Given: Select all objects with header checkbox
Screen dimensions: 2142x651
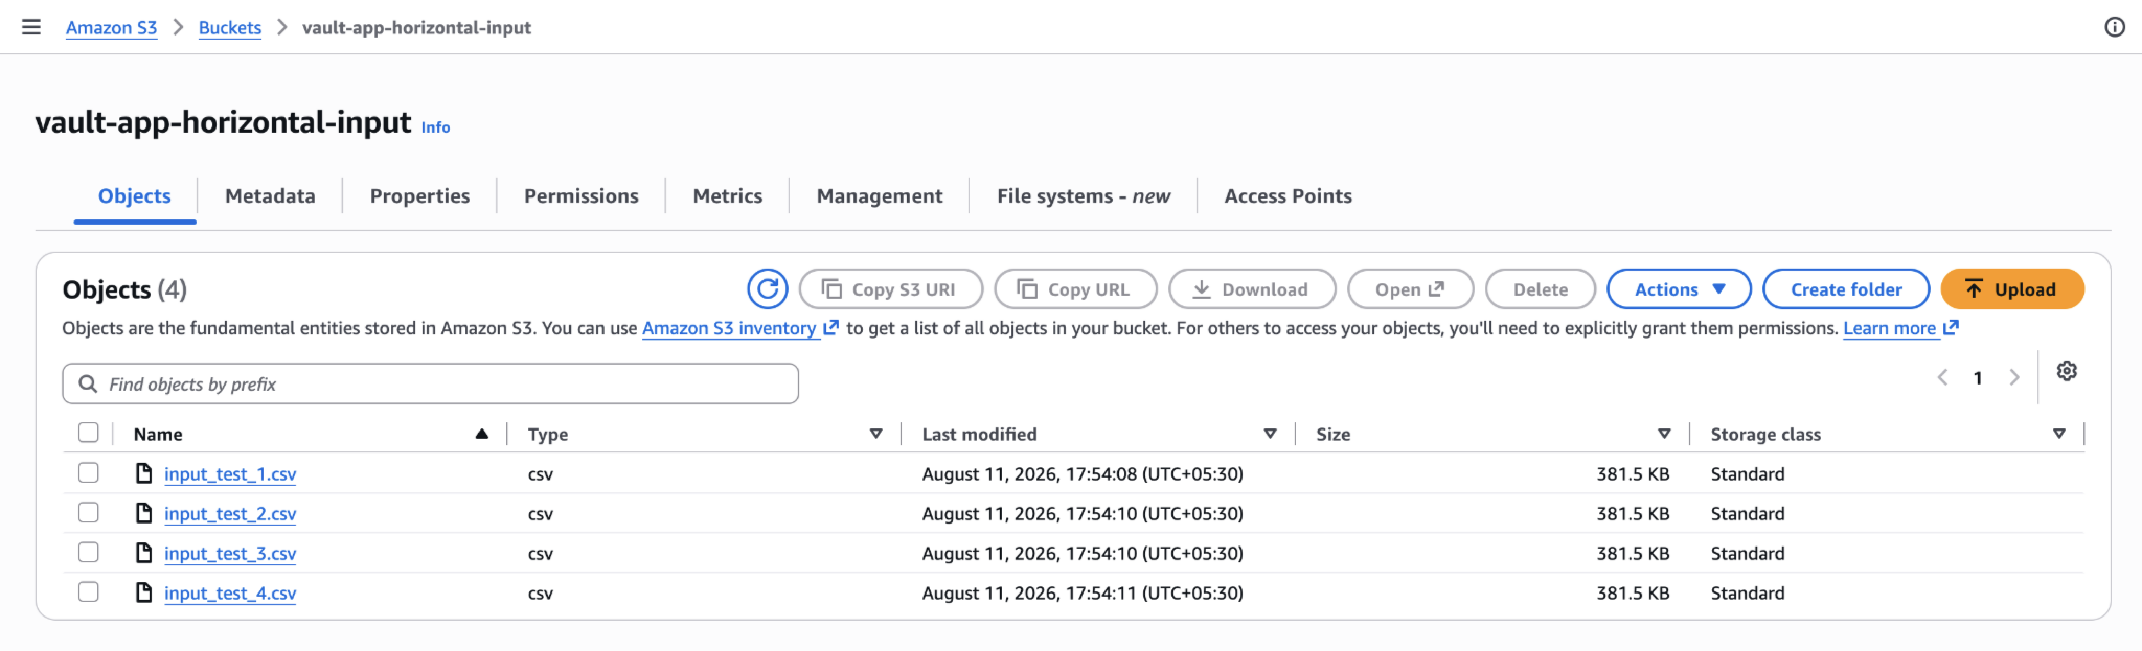Looking at the screenshot, I should tap(88, 433).
